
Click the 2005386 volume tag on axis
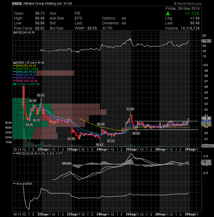pos(208,146)
